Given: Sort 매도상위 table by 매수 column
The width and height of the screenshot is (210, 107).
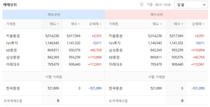Looking at the screenshot, I should 76,24.
